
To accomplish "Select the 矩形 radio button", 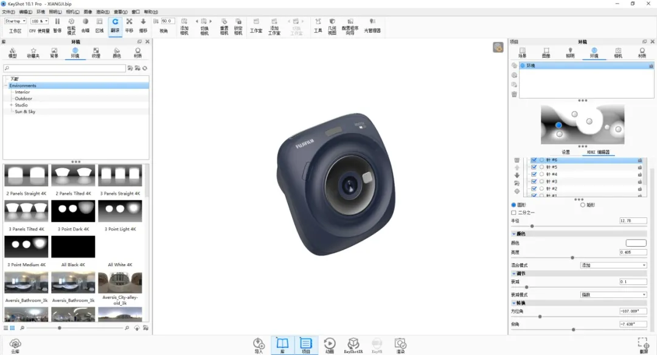I will point(582,205).
